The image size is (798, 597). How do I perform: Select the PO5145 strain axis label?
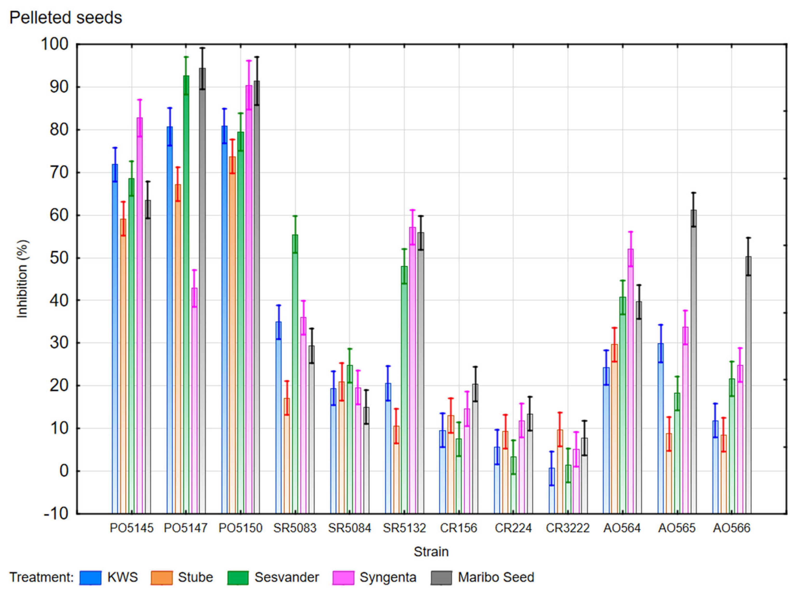[131, 528]
